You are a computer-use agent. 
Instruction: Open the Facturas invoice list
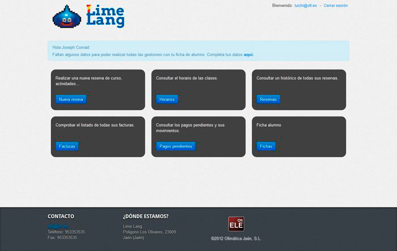point(67,146)
